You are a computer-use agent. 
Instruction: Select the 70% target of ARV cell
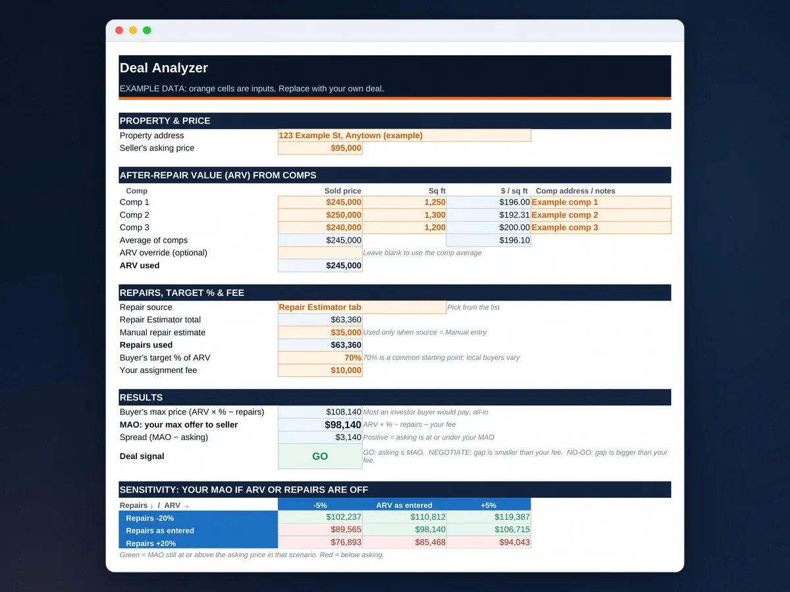[x=320, y=358]
